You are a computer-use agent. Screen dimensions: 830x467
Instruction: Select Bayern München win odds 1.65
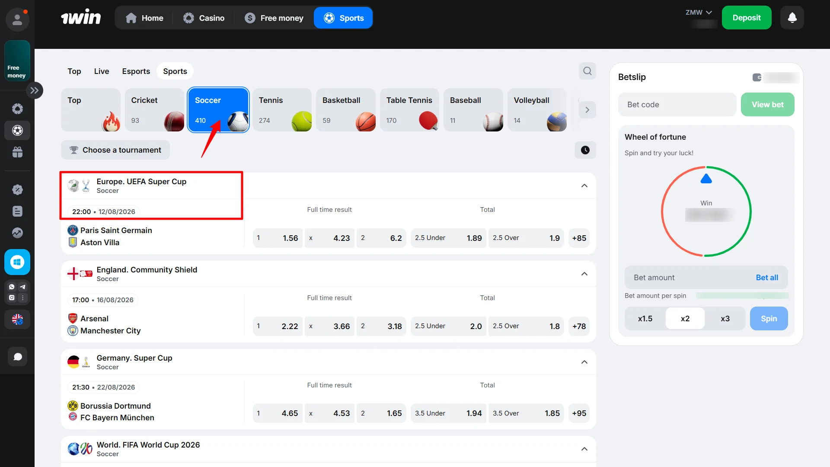pos(381,413)
